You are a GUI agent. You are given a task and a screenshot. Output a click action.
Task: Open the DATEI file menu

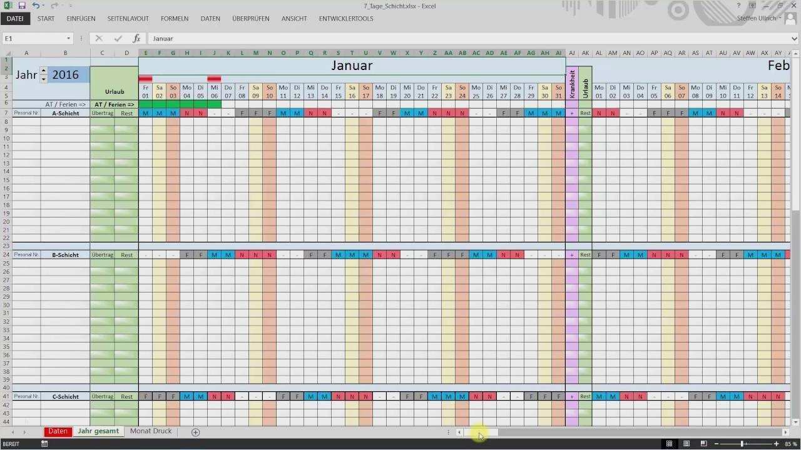pos(14,19)
